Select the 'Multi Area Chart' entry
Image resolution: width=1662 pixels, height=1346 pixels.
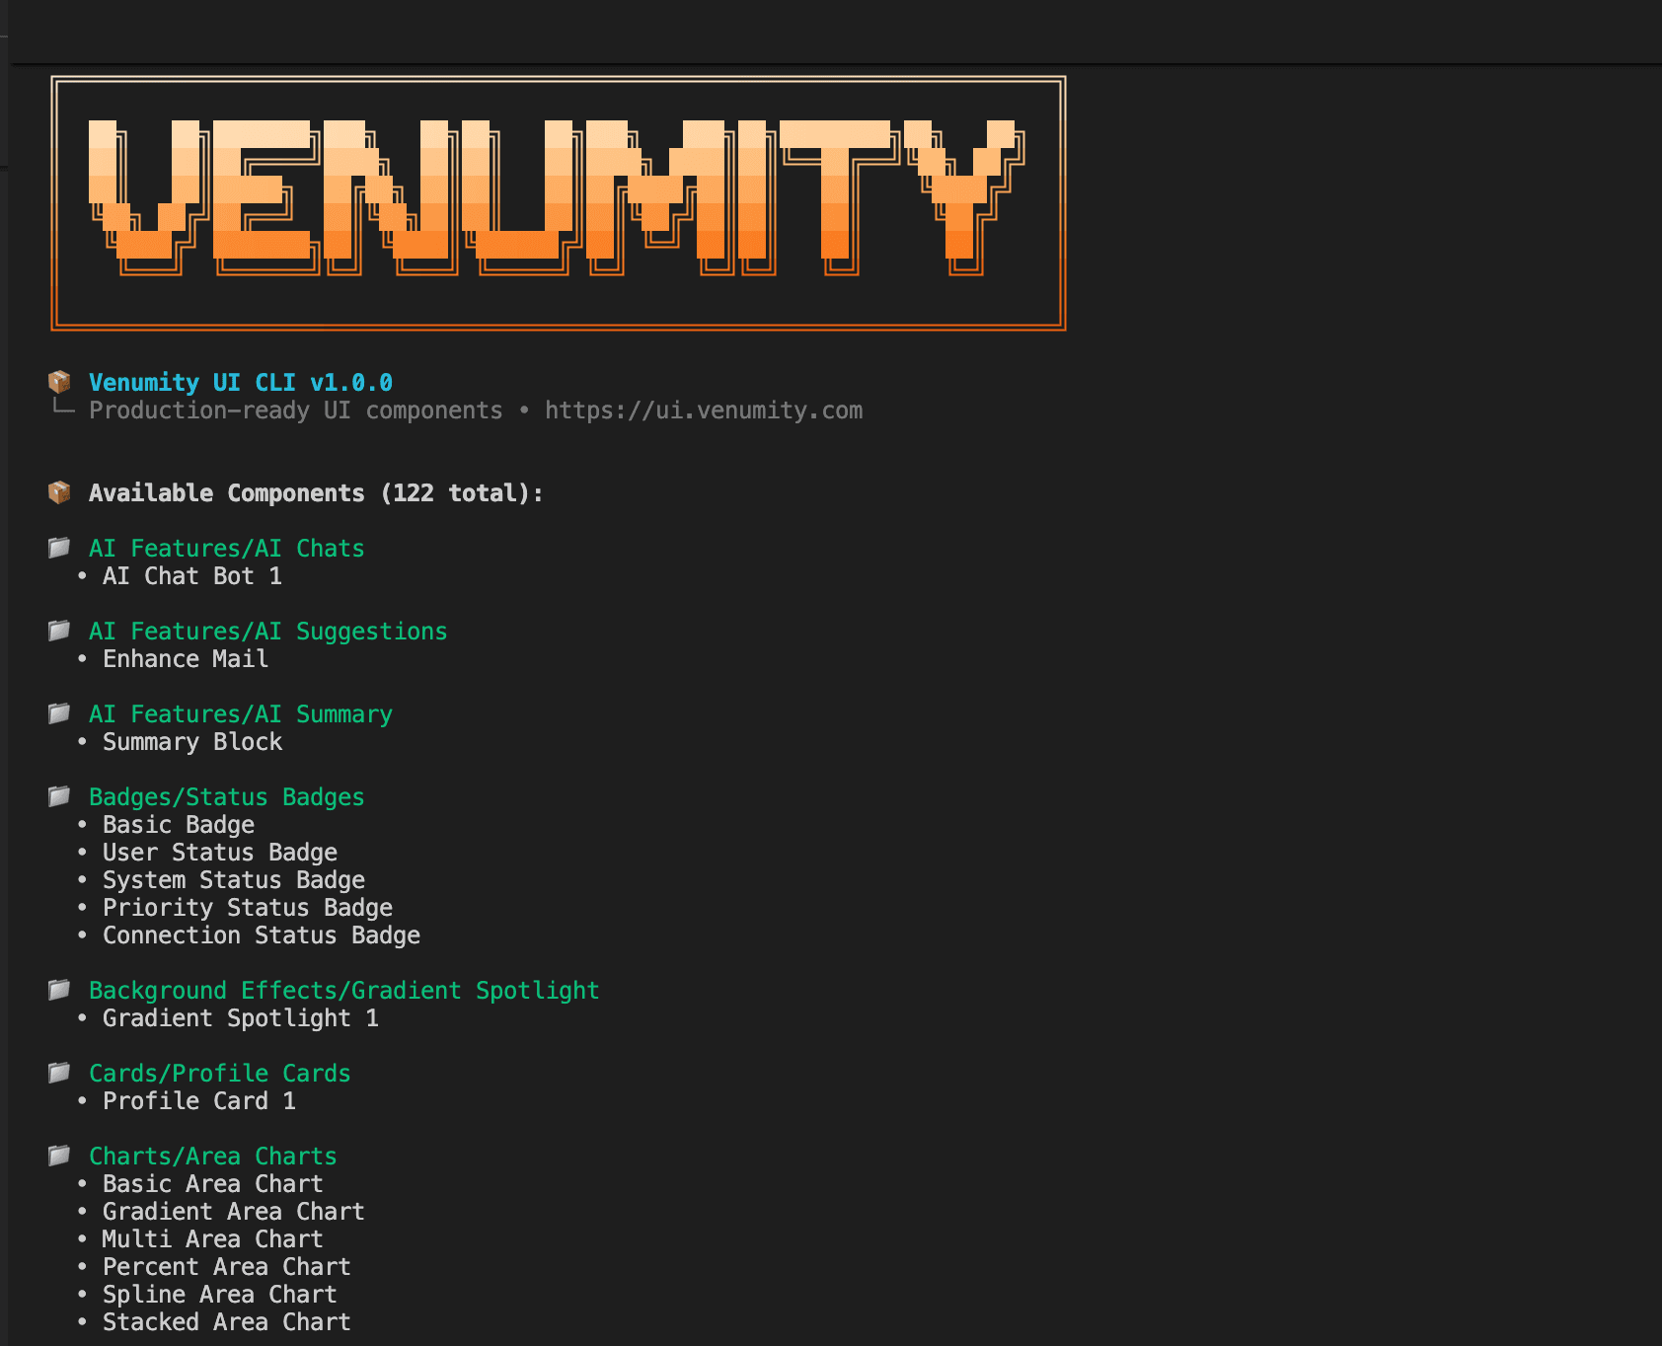point(213,1239)
